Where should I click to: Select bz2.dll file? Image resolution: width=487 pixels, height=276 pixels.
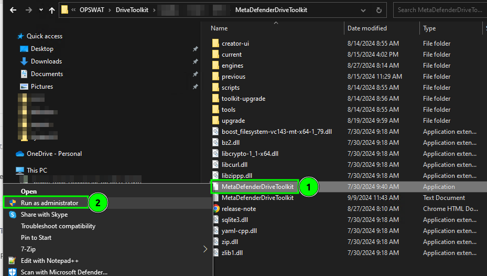coord(231,143)
